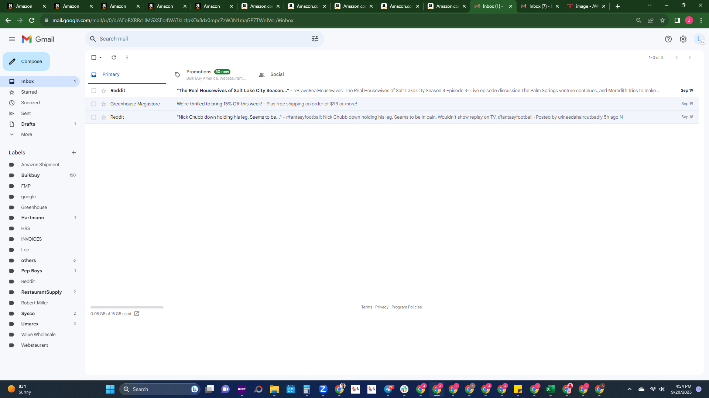Open the Terms link
Image resolution: width=709 pixels, height=398 pixels.
(x=367, y=307)
